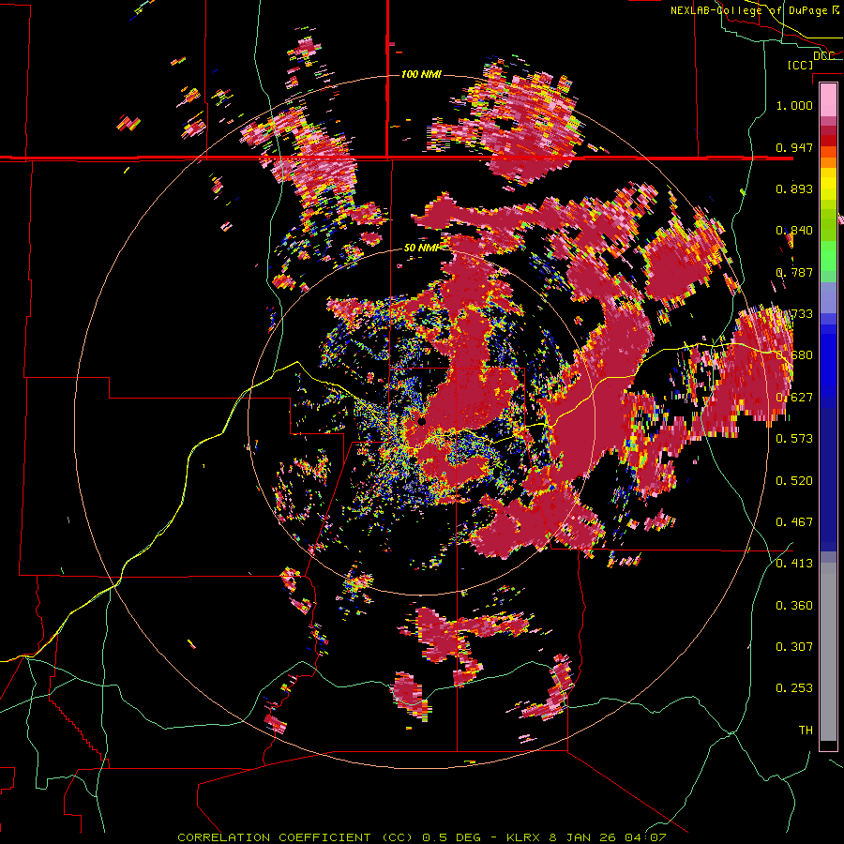Click the 0.680 legend value
The height and width of the screenshot is (844, 844).
pyautogui.click(x=794, y=355)
